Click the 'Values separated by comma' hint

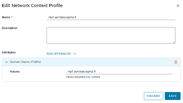point(83,77)
